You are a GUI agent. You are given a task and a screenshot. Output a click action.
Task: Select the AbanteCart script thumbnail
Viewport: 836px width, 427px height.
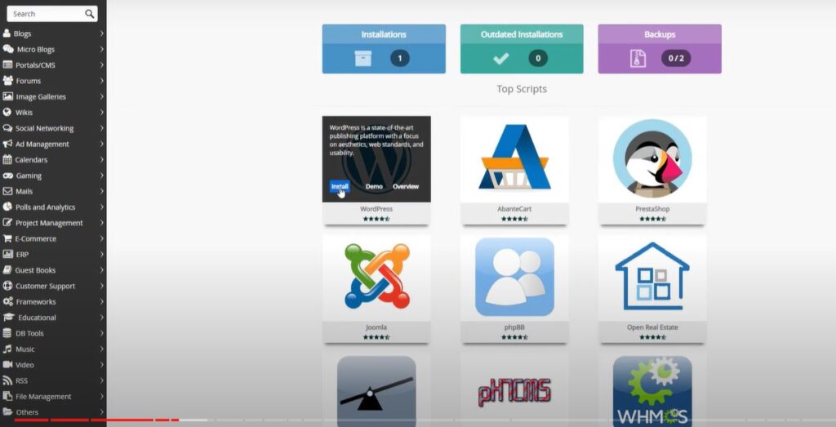[x=514, y=159]
